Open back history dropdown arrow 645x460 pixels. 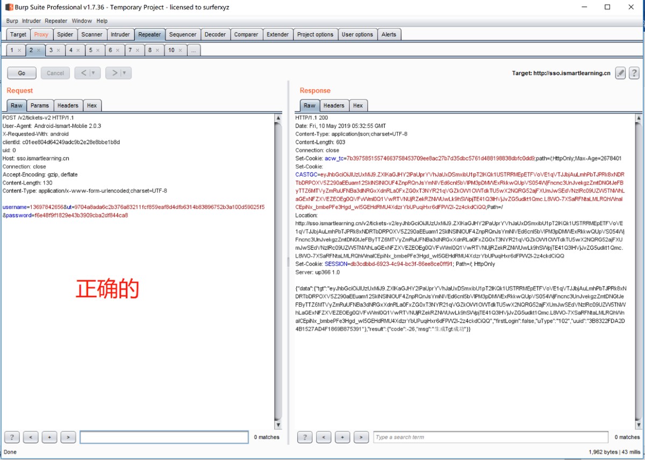[x=95, y=73]
